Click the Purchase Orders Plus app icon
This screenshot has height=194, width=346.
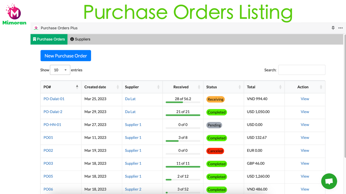pyautogui.click(x=36, y=28)
